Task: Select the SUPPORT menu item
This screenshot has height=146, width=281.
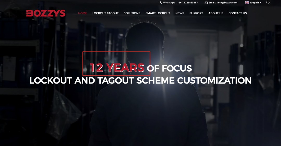Action: (x=196, y=13)
